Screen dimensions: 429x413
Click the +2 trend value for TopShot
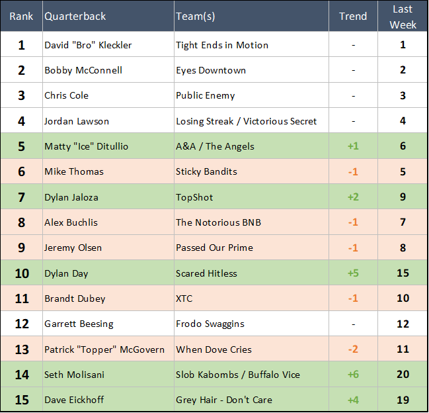tap(353, 197)
